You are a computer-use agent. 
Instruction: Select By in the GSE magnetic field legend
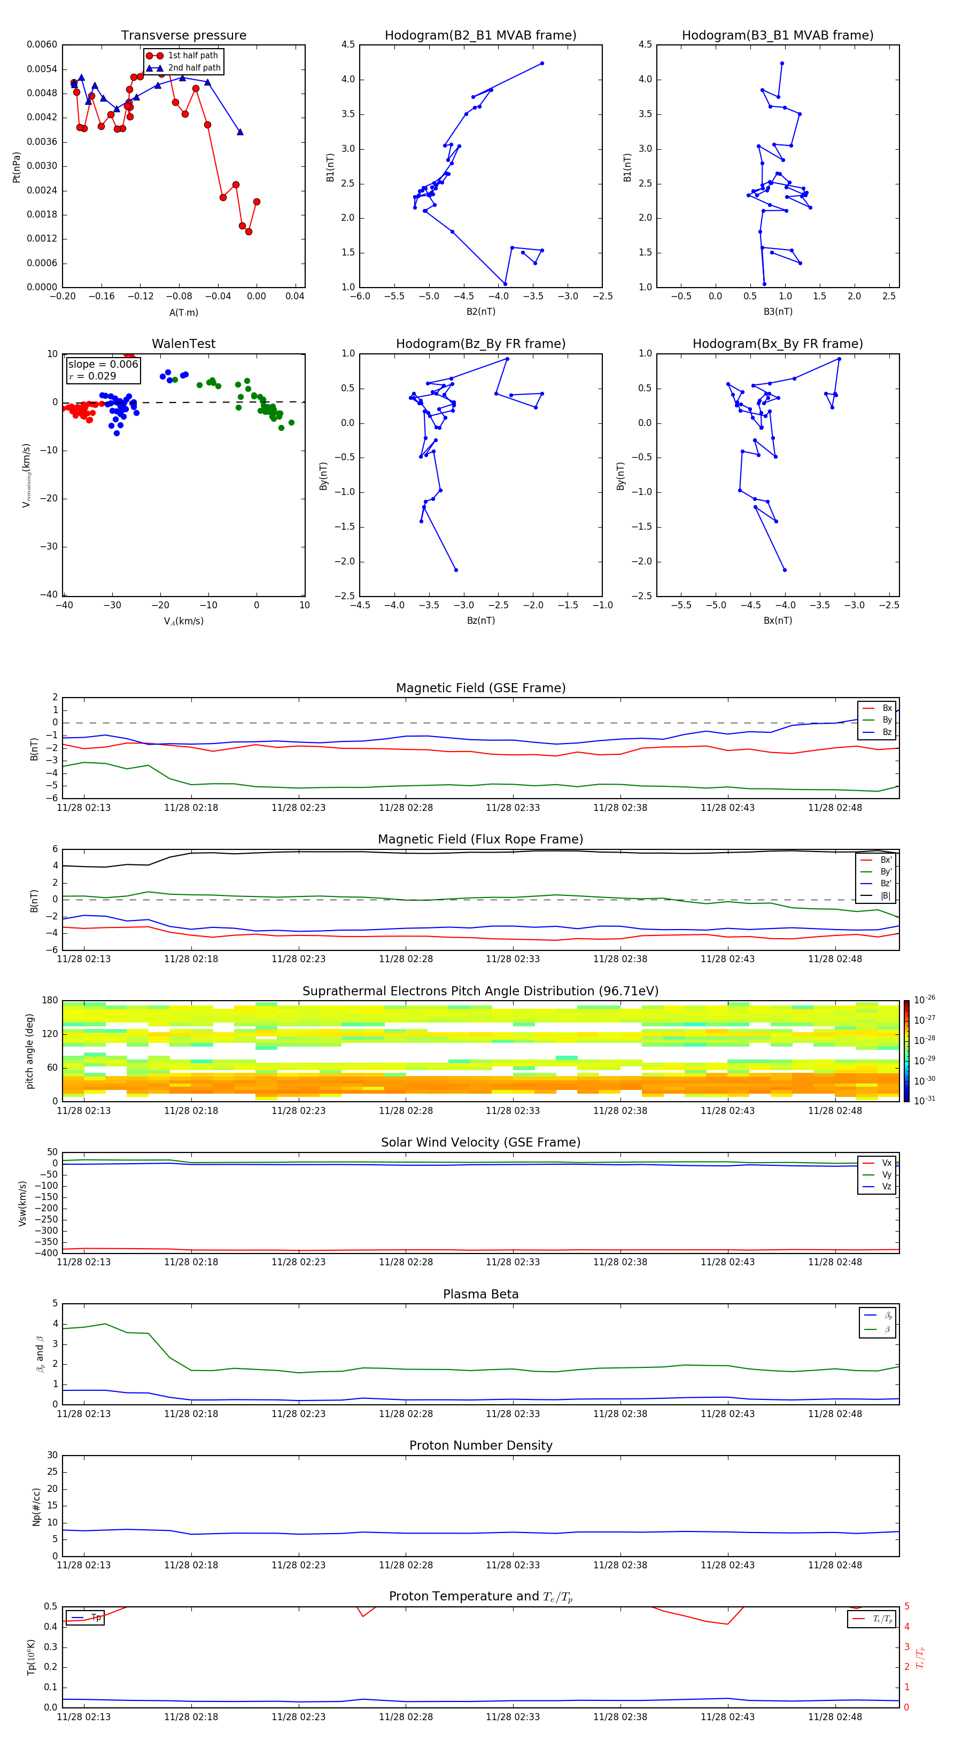tap(877, 719)
